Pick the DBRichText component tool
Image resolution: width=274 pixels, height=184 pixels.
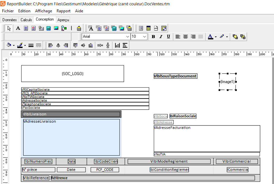pos(106,28)
